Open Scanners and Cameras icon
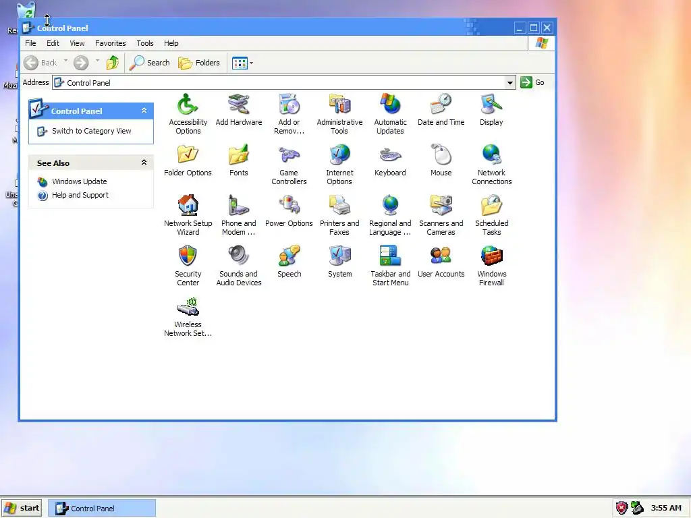Image resolution: width=691 pixels, height=518 pixels. click(441, 215)
